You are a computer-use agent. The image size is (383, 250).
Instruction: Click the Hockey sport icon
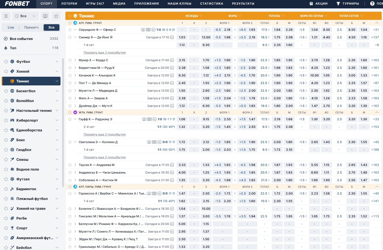[12, 71]
